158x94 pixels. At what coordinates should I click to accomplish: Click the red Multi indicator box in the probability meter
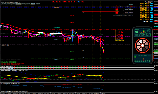coord(117,8)
